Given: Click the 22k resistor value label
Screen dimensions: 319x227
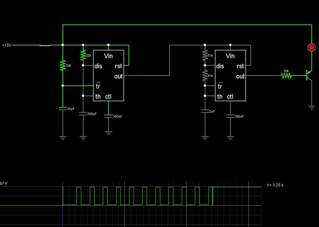Looking at the screenshot, I should 89,55.
